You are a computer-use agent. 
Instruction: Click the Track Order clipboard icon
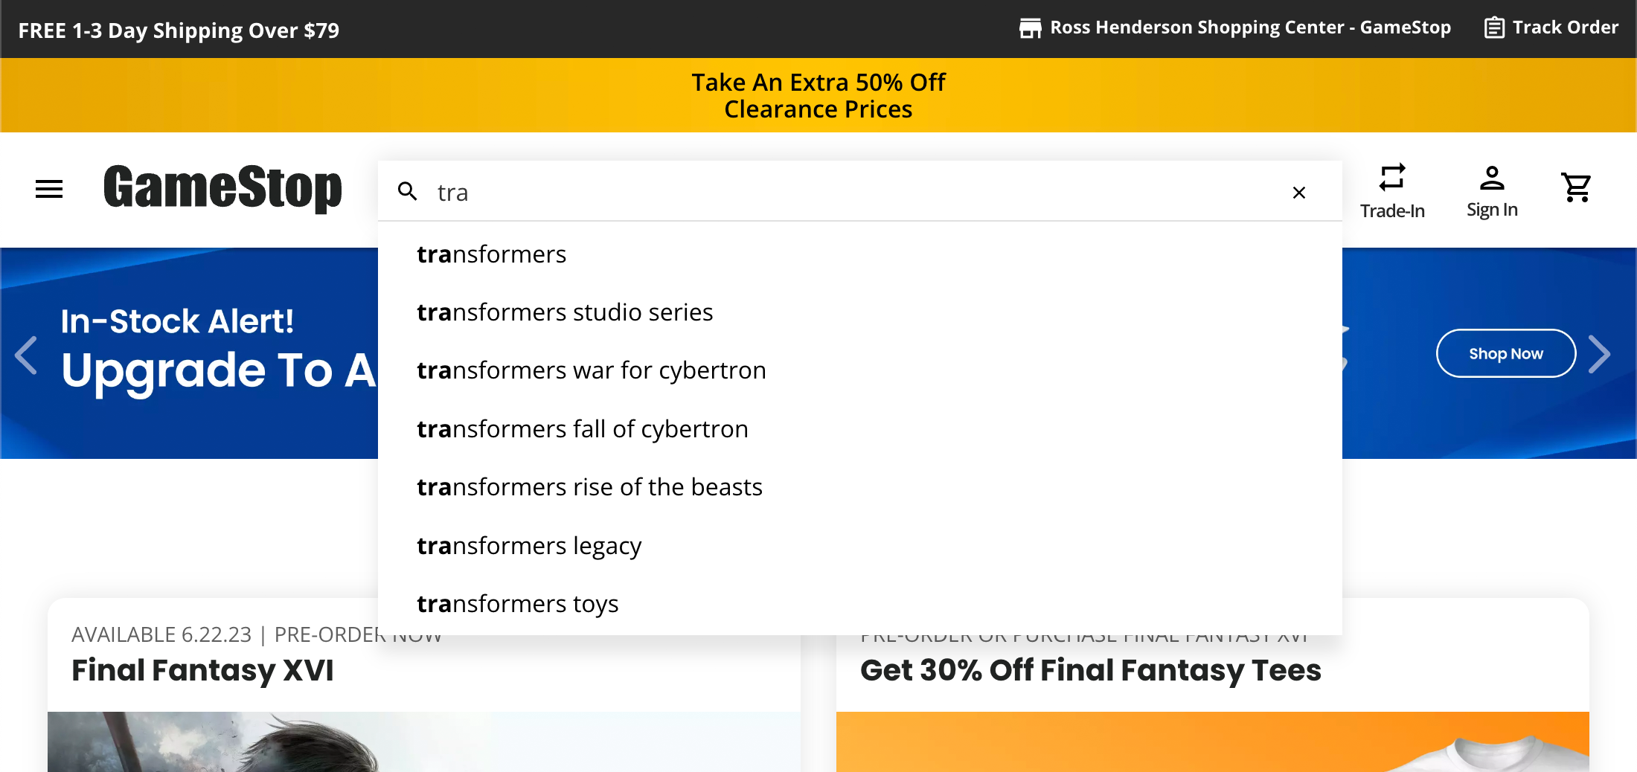[1494, 27]
